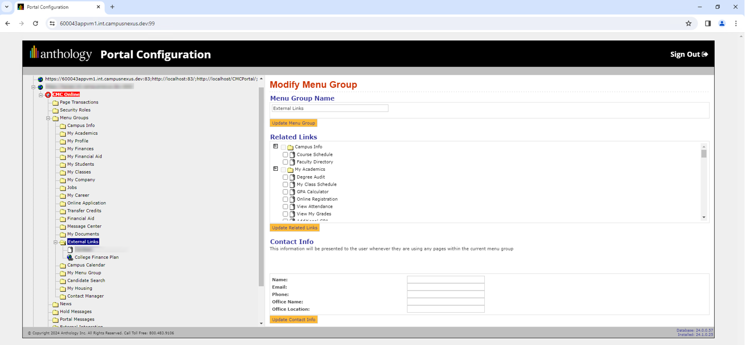Select My Profile in the tree
This screenshot has width=745, height=345.
[78, 141]
